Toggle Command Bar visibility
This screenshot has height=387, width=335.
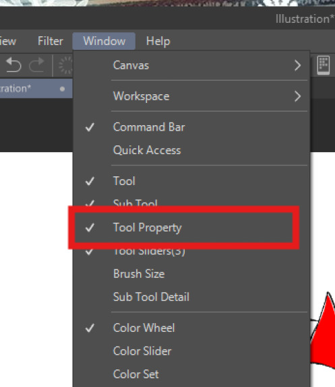(191, 127)
